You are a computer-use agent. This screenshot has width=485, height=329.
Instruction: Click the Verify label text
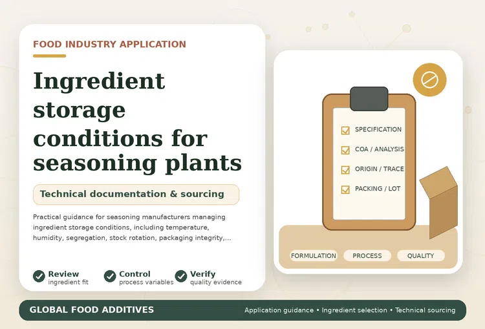coord(202,274)
